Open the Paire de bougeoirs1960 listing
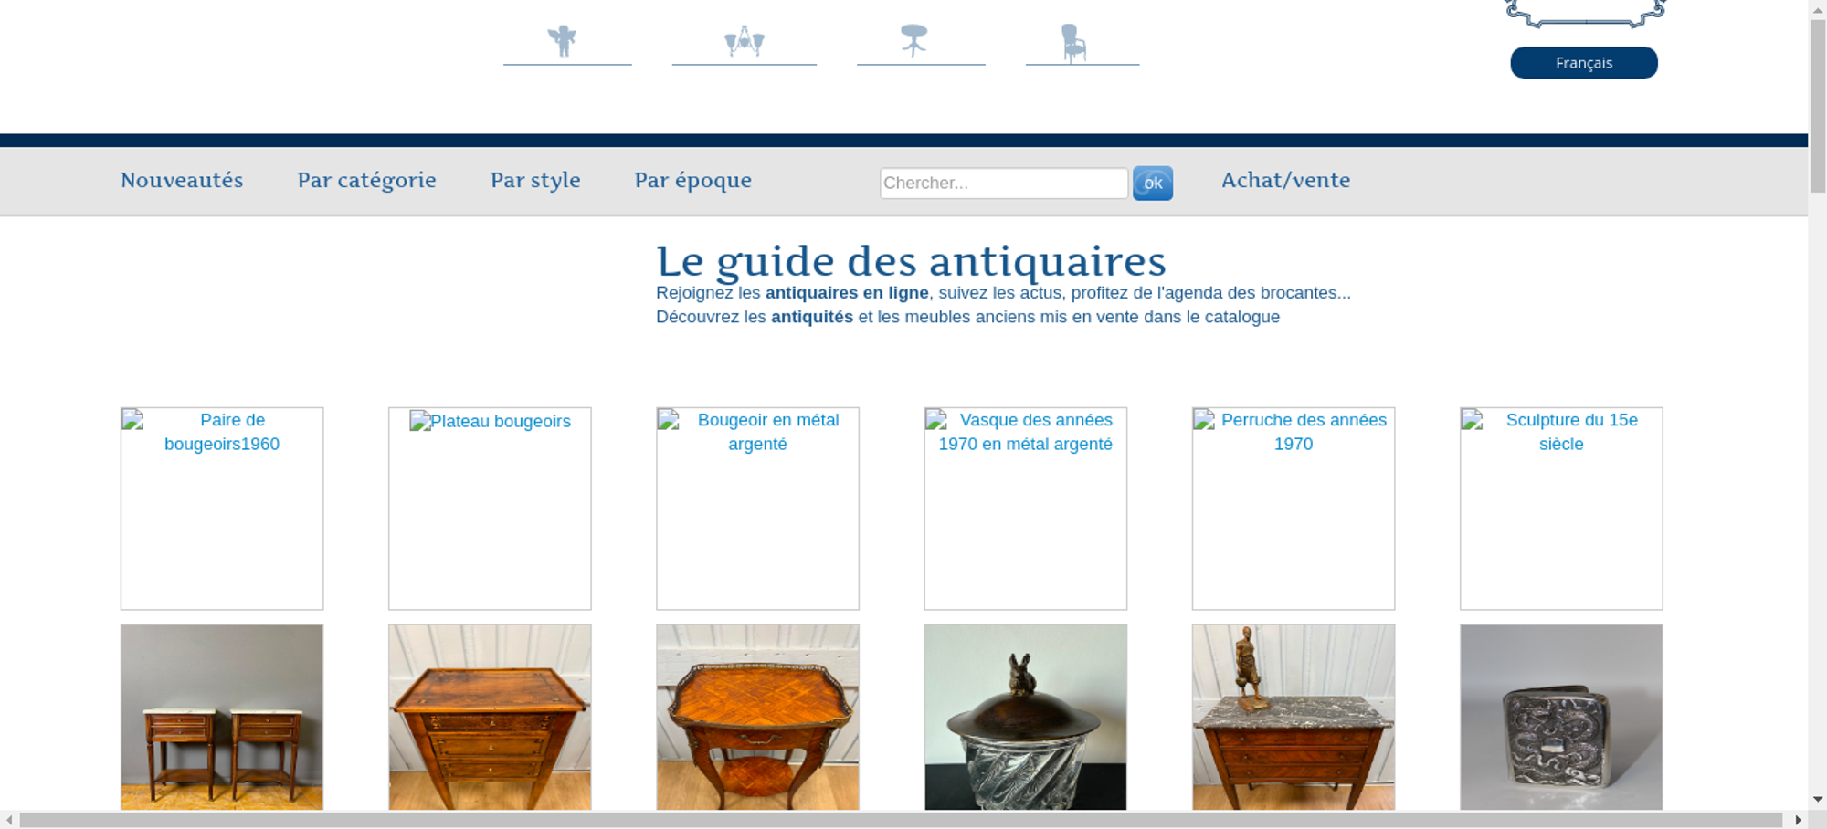This screenshot has width=1827, height=829. point(222,508)
